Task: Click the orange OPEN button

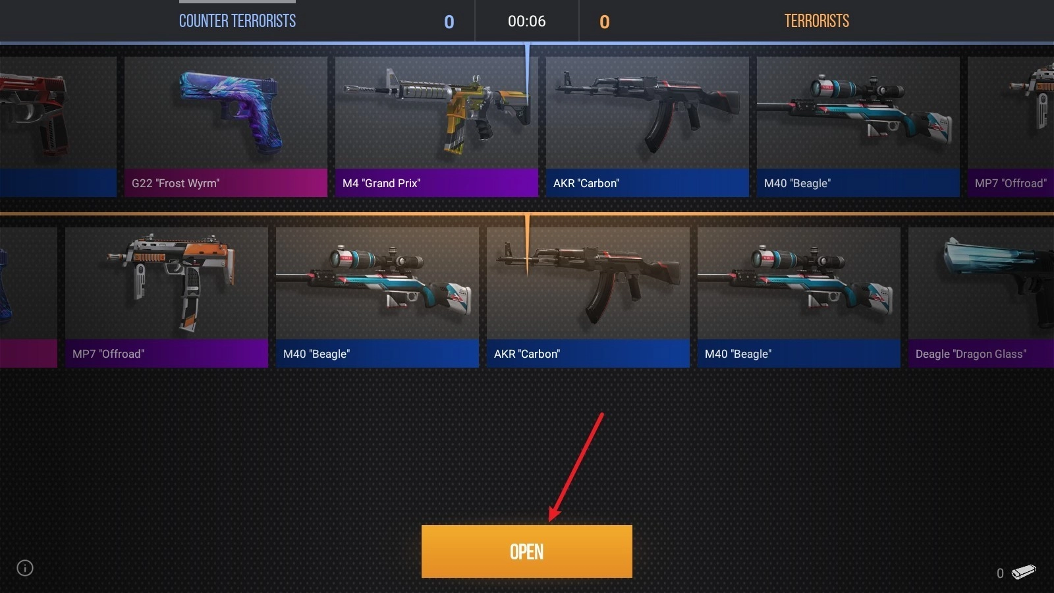Action: point(526,551)
